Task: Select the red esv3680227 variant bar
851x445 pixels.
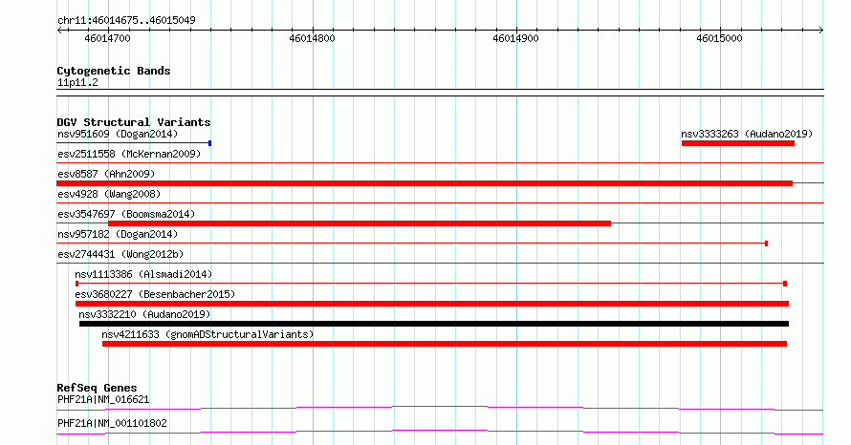Action: tap(432, 304)
